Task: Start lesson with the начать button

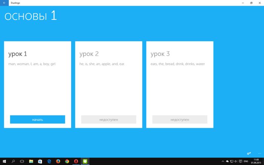Action: 38,119
